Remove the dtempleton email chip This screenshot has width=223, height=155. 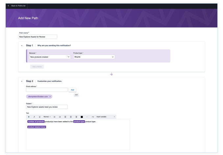[x=50, y=97]
